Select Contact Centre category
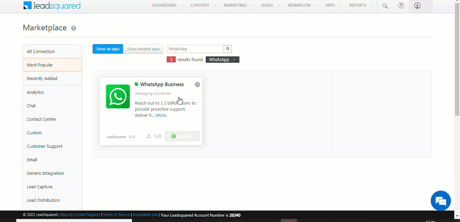 pos(52,119)
